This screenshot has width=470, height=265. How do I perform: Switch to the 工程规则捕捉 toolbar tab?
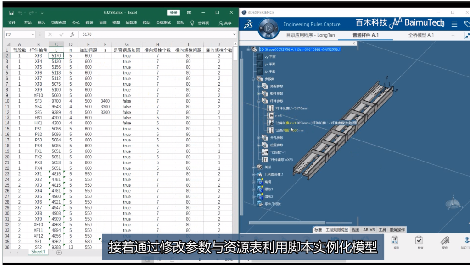tap(337, 230)
